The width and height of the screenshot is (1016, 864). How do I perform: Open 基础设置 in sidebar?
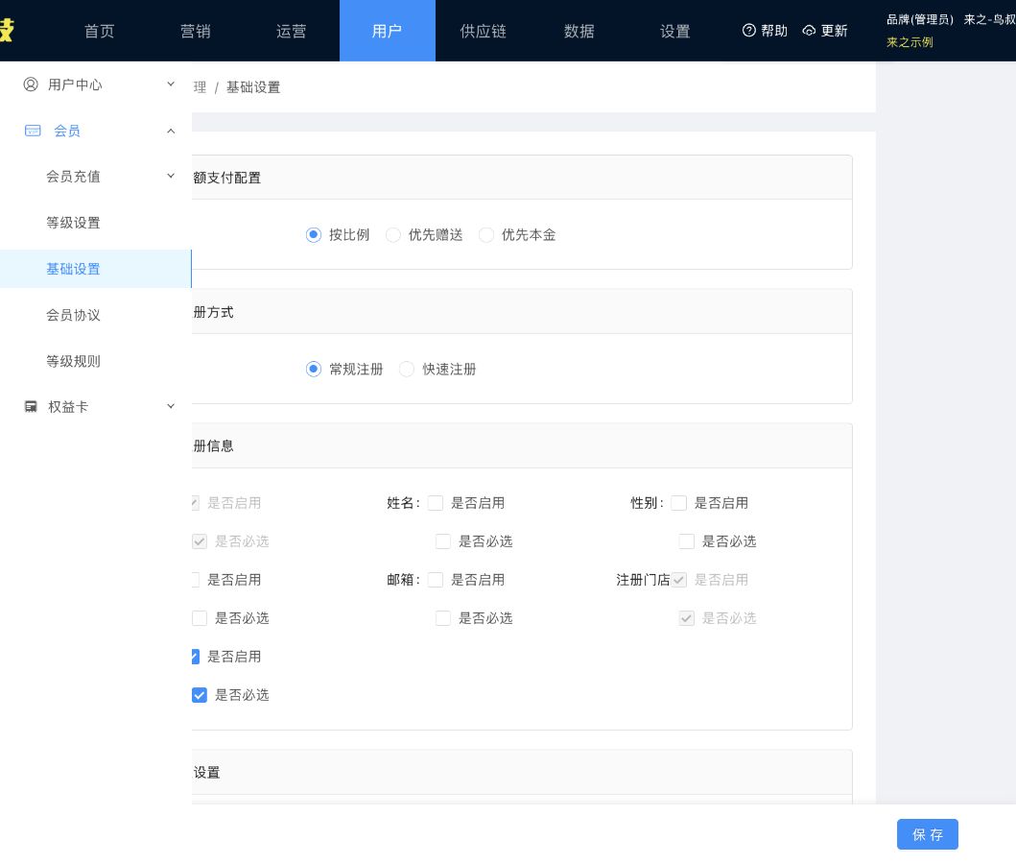(96, 269)
